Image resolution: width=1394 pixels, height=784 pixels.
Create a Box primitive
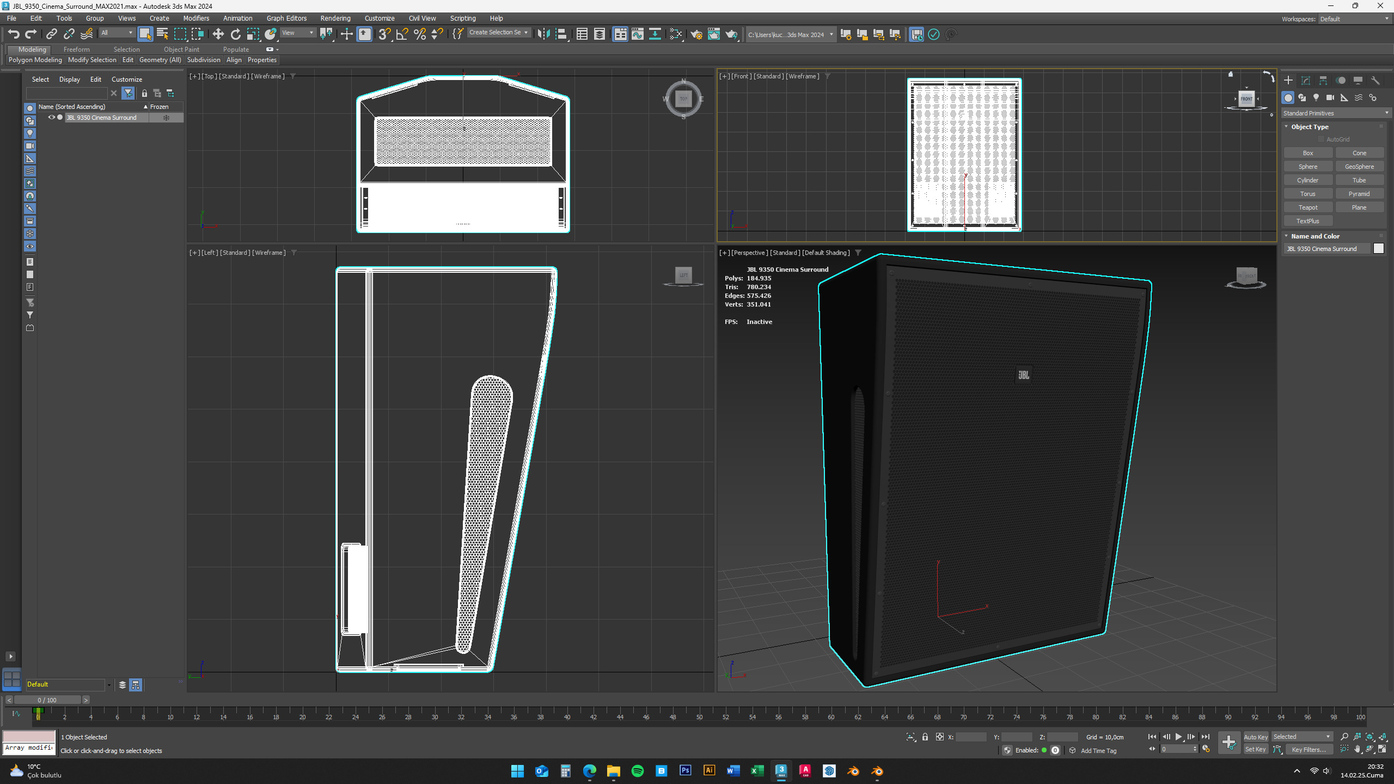pos(1308,153)
